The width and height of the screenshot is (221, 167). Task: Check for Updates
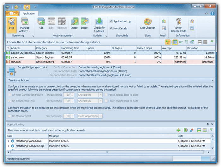click(99, 25)
